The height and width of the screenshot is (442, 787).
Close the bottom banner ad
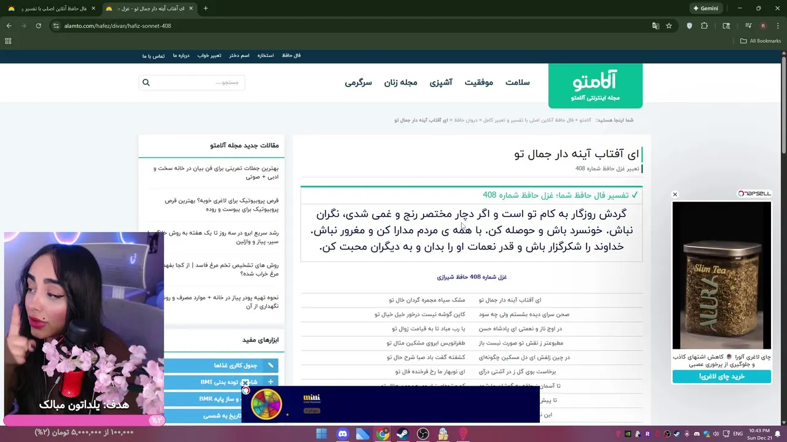245,383
